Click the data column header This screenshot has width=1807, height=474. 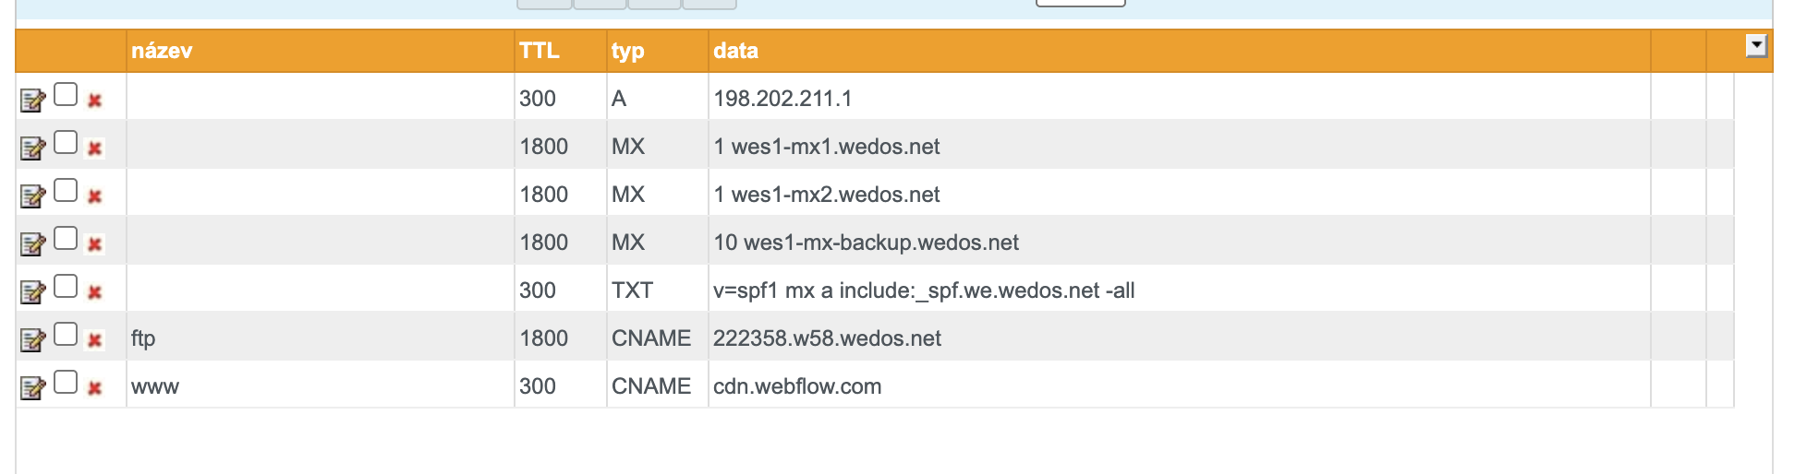(735, 51)
